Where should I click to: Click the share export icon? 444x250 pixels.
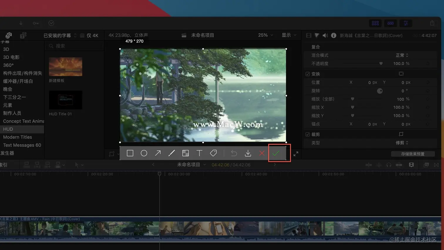(x=432, y=23)
